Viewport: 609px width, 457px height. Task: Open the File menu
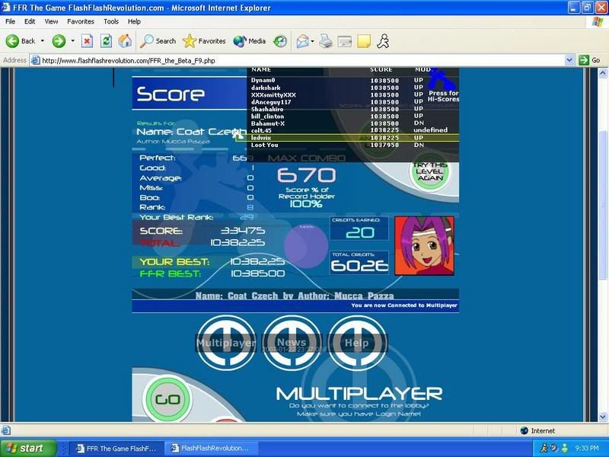(x=10, y=21)
